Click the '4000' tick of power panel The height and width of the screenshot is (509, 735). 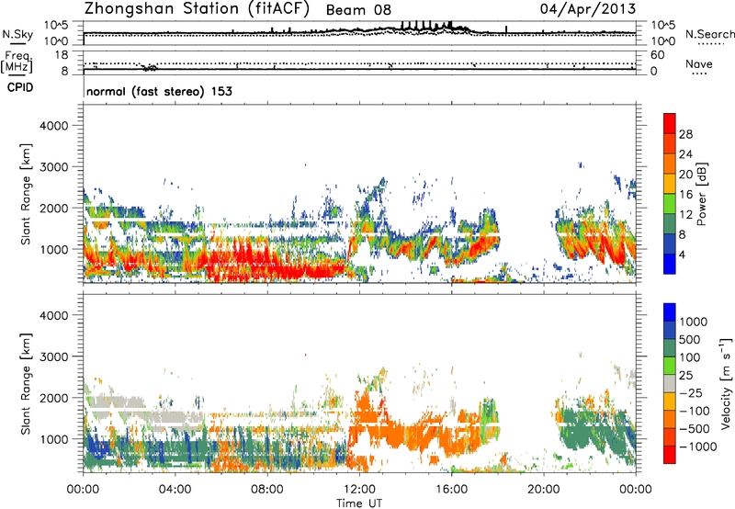pyautogui.click(x=53, y=126)
